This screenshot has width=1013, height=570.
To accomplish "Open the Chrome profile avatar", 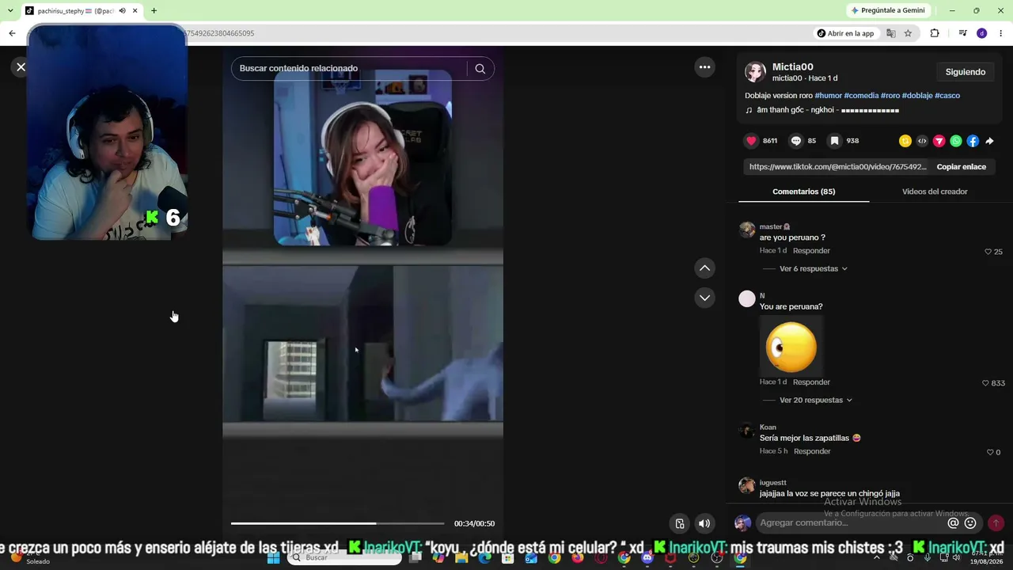I will click(x=981, y=33).
